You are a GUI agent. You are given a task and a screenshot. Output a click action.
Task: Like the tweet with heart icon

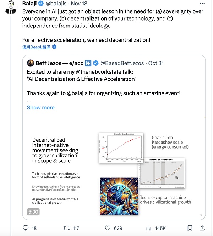click(107, 228)
